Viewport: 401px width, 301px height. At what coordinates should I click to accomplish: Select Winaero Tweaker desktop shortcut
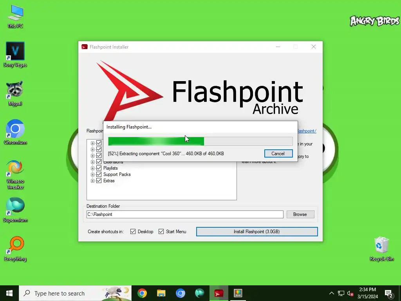(15, 174)
